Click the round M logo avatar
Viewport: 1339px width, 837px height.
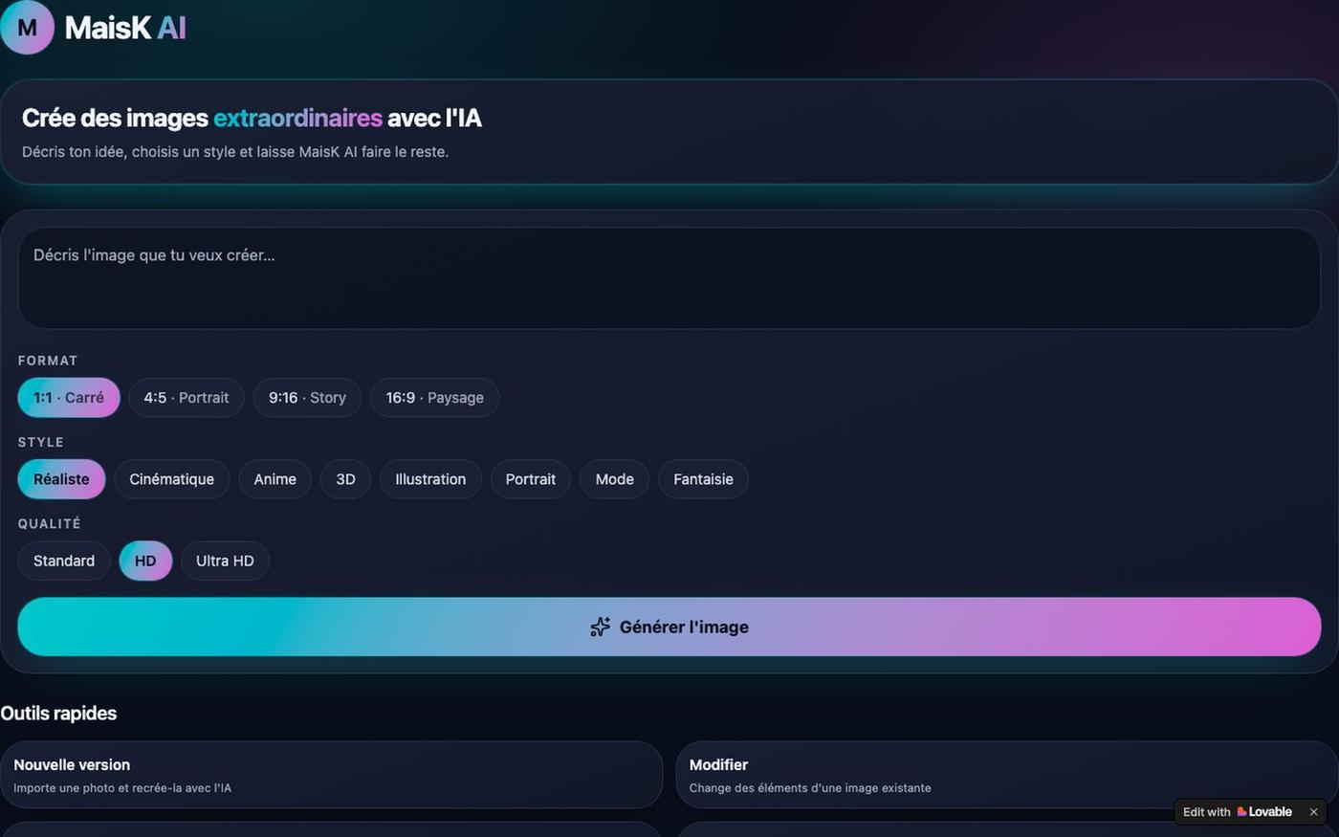click(27, 28)
